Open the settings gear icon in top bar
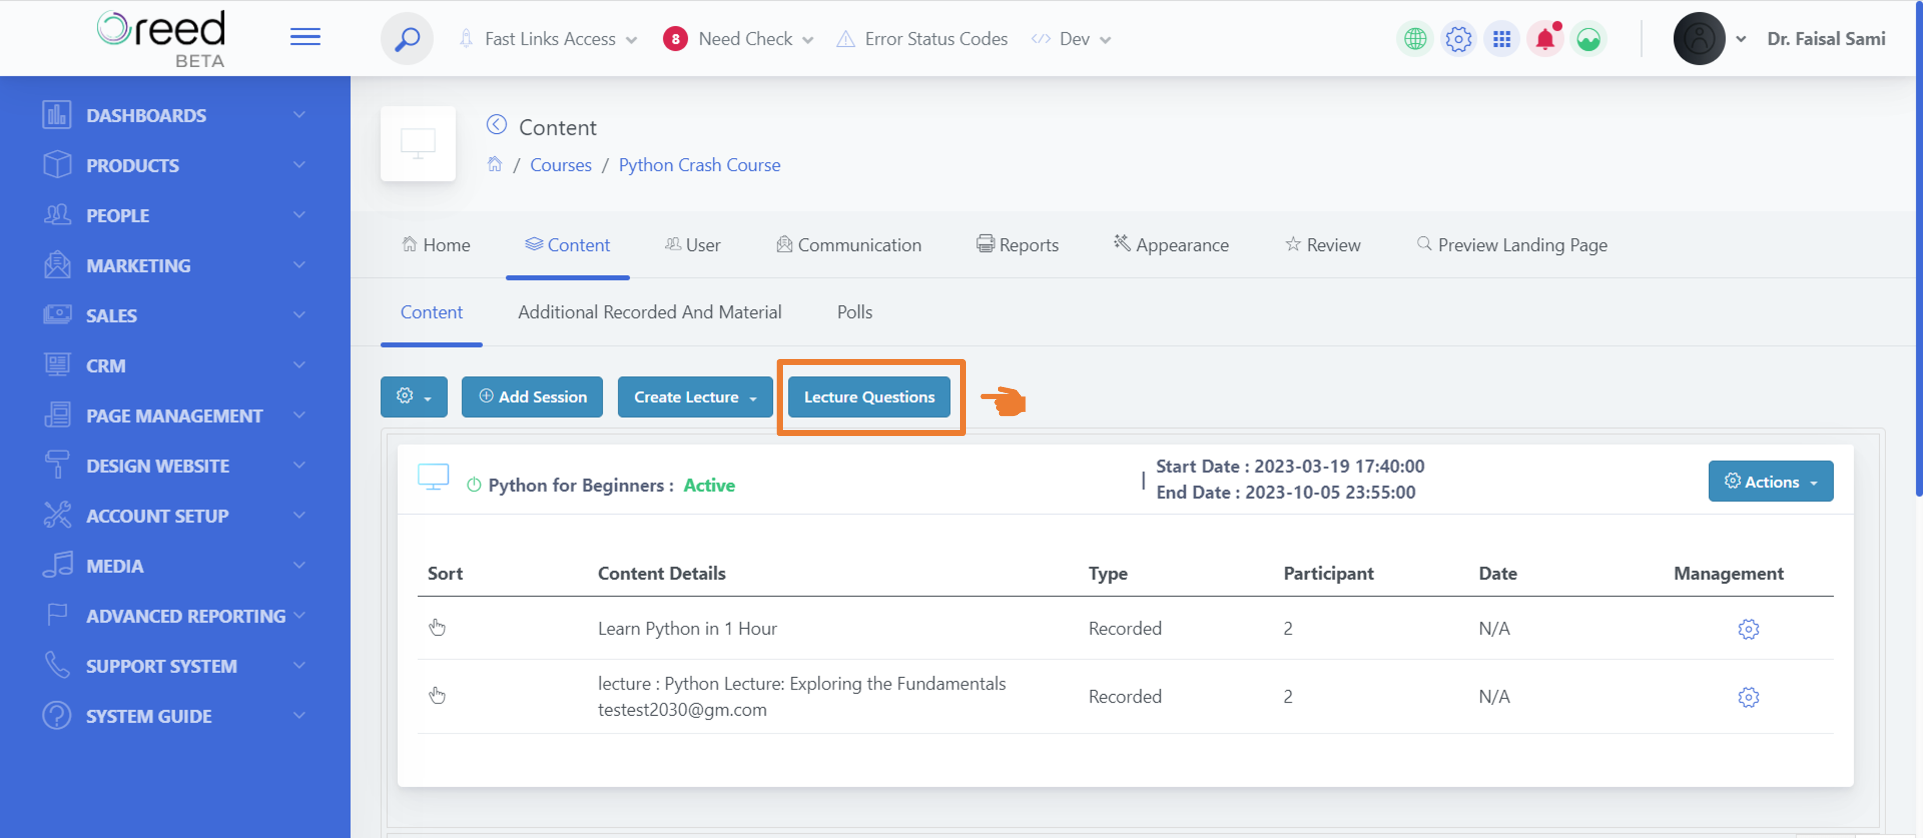 click(1458, 39)
